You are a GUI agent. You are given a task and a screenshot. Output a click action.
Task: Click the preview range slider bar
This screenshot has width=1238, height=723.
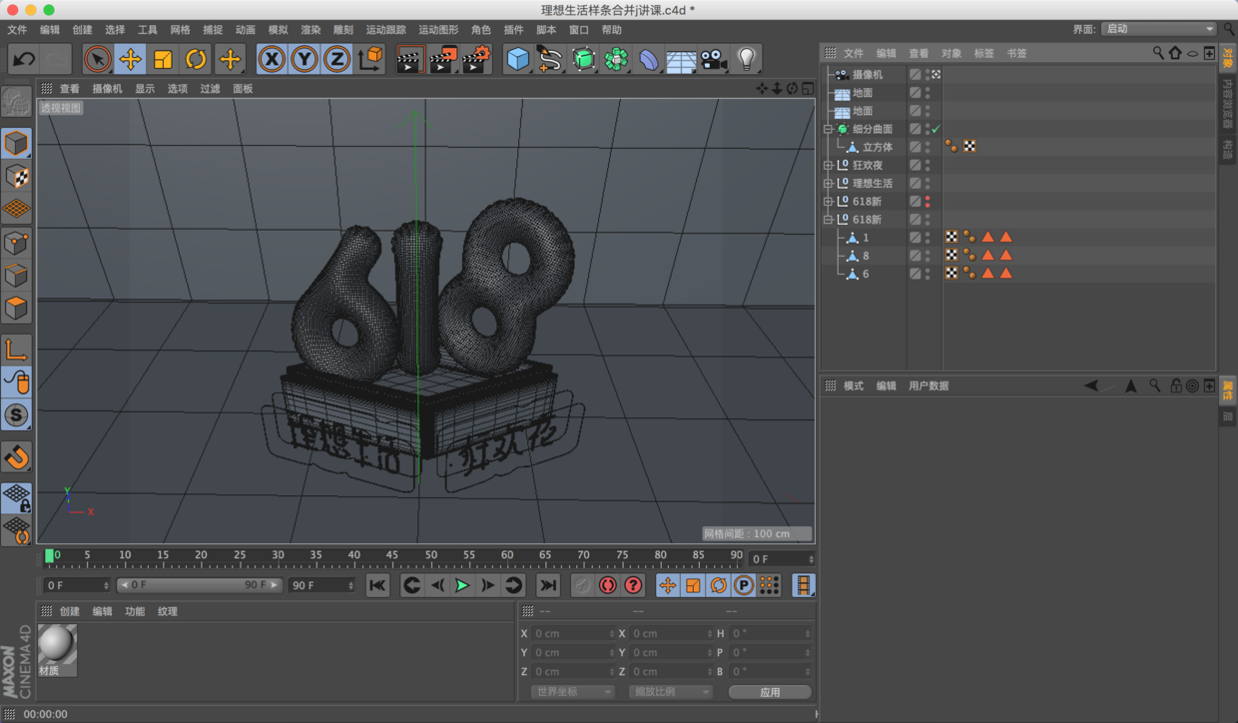pos(200,585)
